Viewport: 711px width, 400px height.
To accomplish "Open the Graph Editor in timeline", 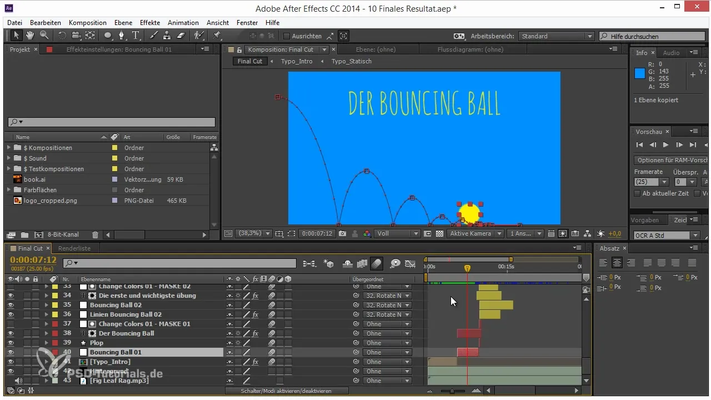I will click(x=410, y=263).
